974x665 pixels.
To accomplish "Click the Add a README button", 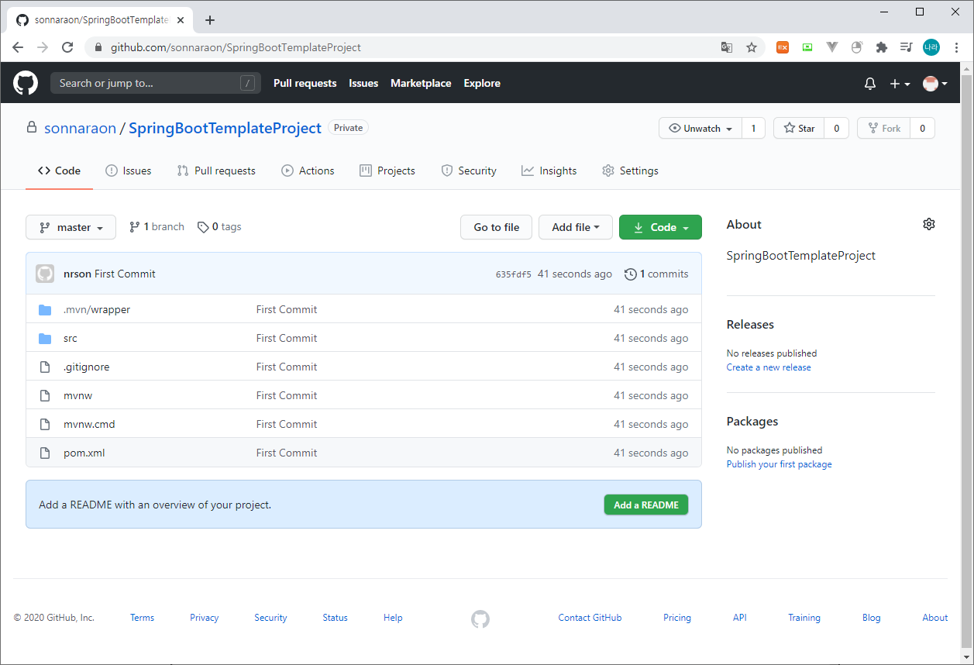I will (646, 505).
